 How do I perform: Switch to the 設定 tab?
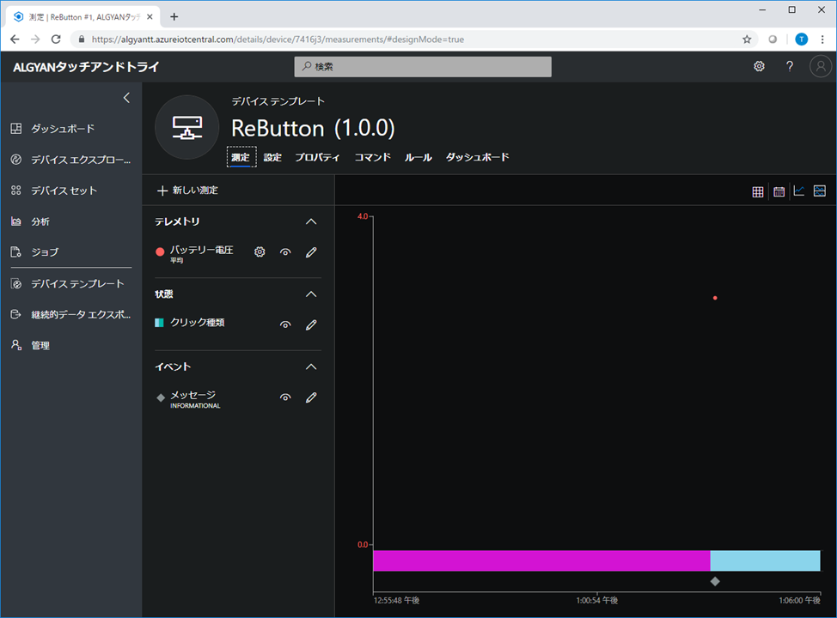[x=272, y=157]
